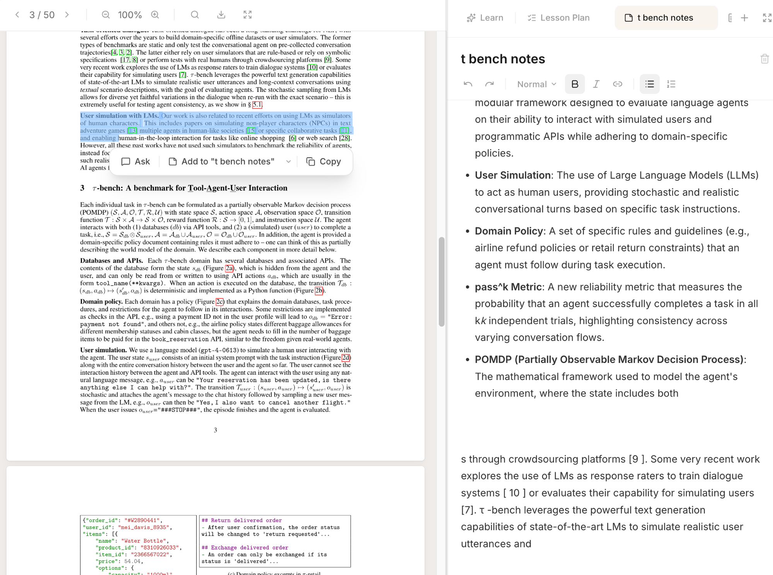Toggle numbered list formatting
The height and width of the screenshot is (575, 773).
click(671, 84)
